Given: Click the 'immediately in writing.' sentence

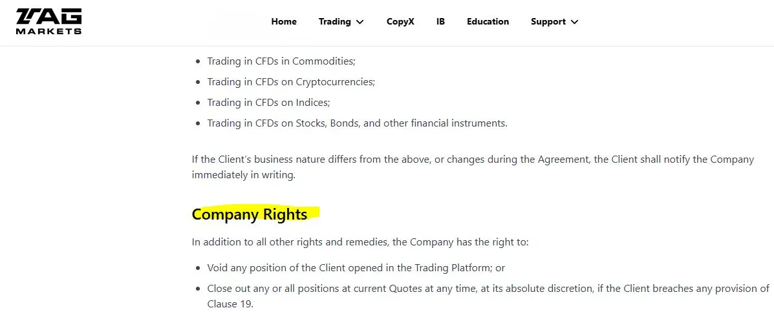Looking at the screenshot, I should (x=243, y=175).
